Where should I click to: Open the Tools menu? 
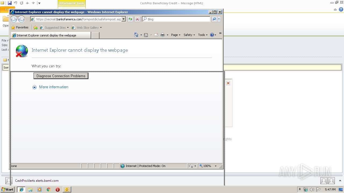click(x=203, y=35)
